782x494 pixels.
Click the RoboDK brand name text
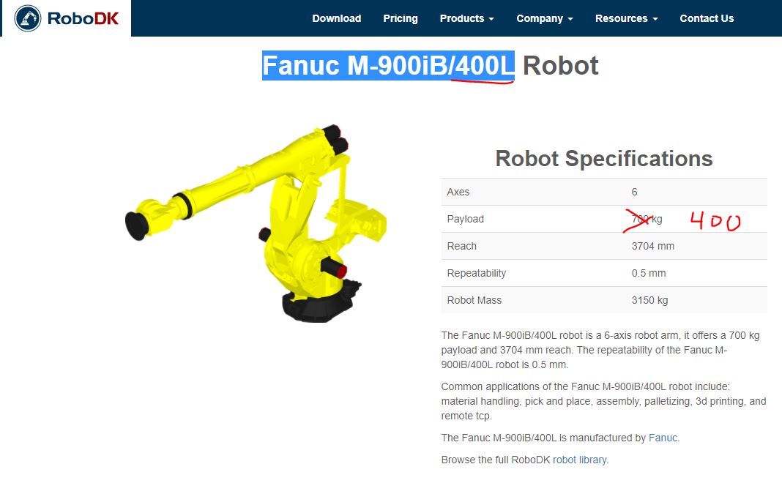[x=83, y=18]
